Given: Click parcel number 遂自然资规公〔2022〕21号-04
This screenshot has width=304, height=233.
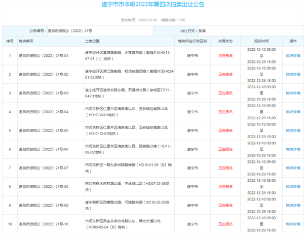Looking at the screenshot, I should click(44, 112).
